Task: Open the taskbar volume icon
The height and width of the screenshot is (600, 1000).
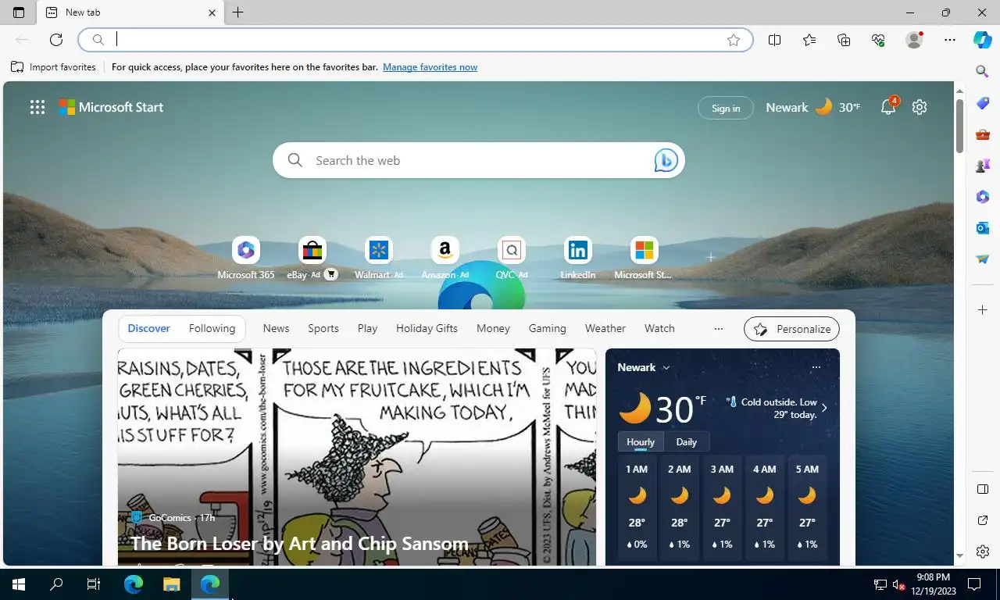Action: pos(898,584)
